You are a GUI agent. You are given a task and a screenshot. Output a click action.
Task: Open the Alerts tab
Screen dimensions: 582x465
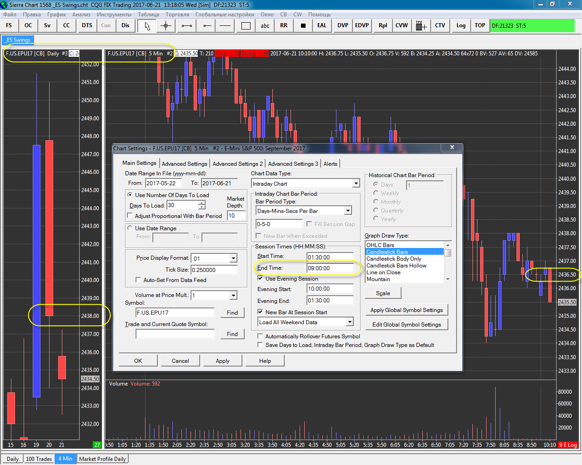pyautogui.click(x=331, y=164)
